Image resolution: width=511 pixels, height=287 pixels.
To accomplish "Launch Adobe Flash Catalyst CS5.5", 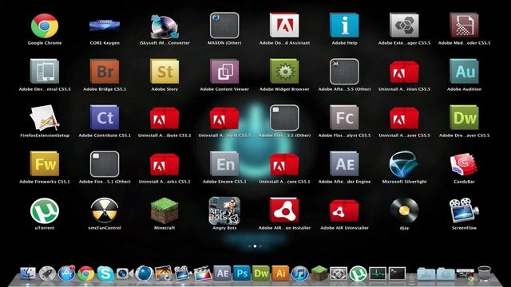I will [344, 117].
